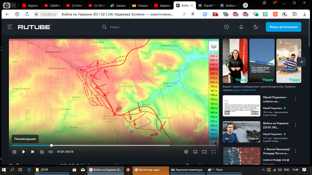The height and width of the screenshot is (175, 312).
Task: Switch to the ОДИН И YouTube tab
Action: tap(53, 5)
